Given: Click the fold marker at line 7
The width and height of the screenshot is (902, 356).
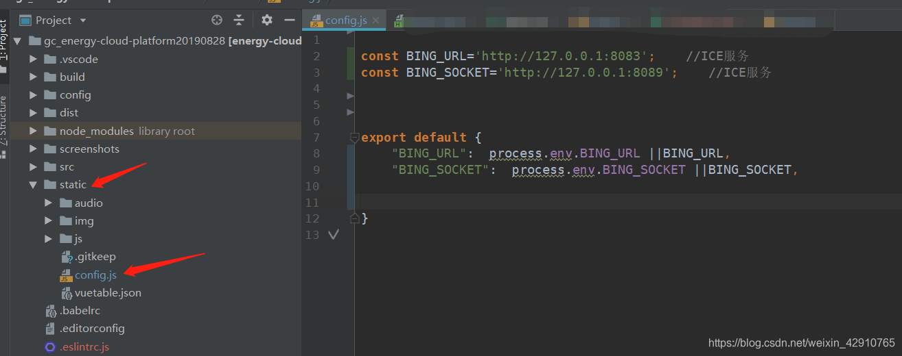Looking at the screenshot, I should [x=354, y=137].
